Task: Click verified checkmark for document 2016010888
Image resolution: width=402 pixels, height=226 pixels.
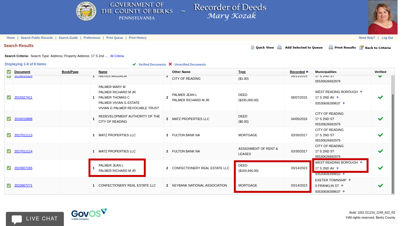Action: tap(380, 119)
